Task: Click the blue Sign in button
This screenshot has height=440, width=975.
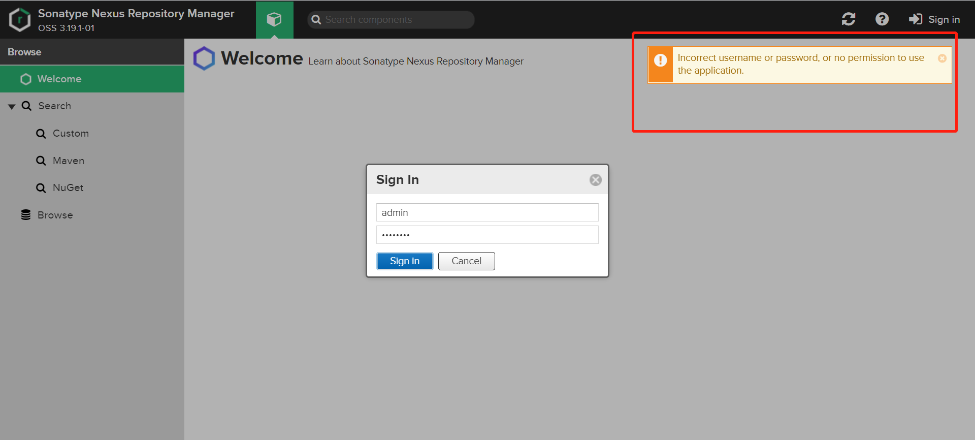Action: click(x=405, y=261)
